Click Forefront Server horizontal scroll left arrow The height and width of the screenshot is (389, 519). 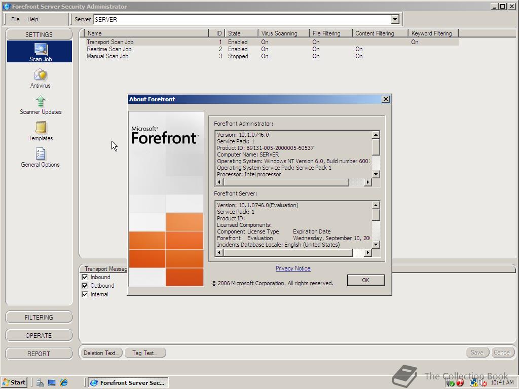point(219,252)
